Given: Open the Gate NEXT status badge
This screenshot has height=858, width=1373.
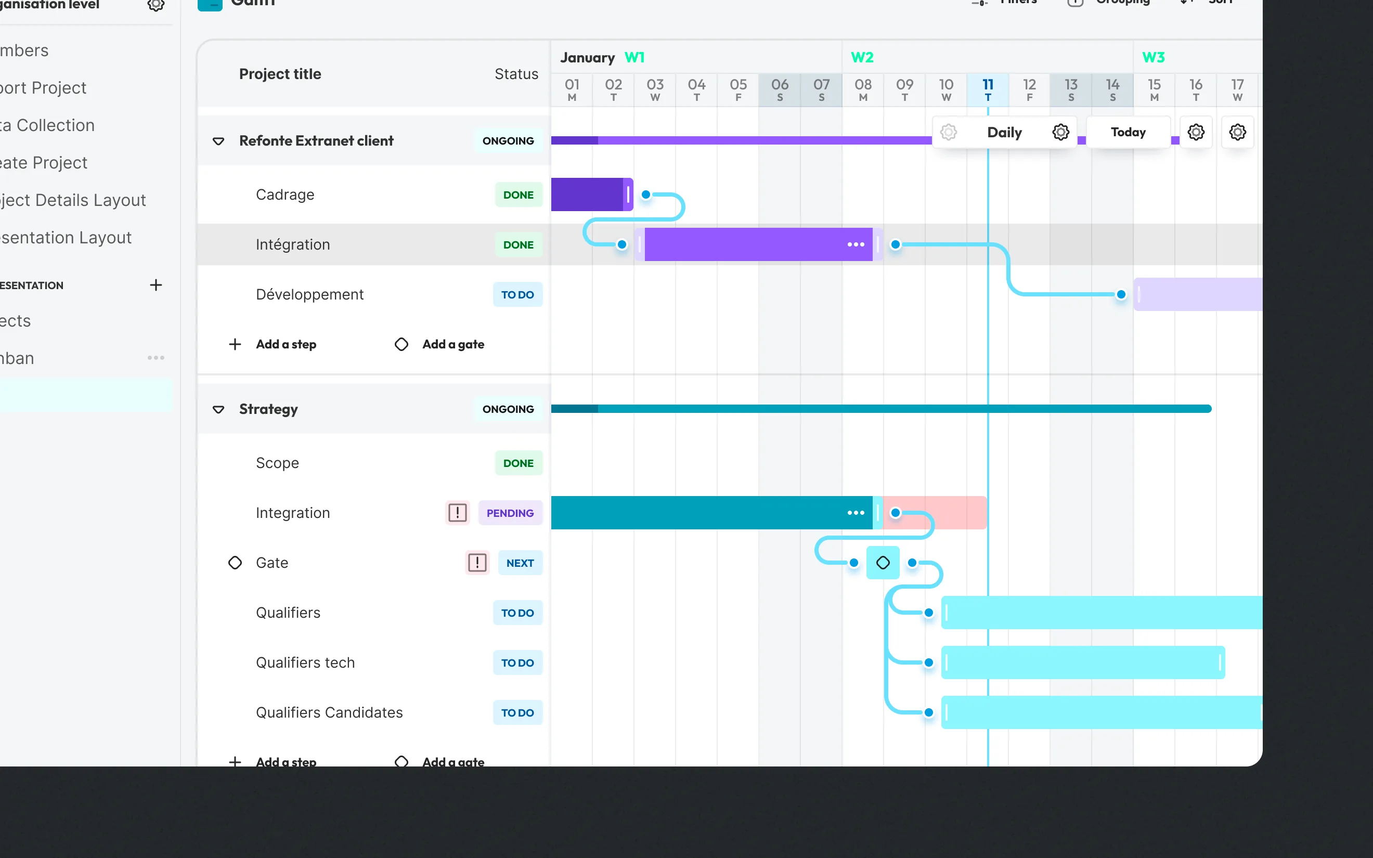Looking at the screenshot, I should point(520,563).
